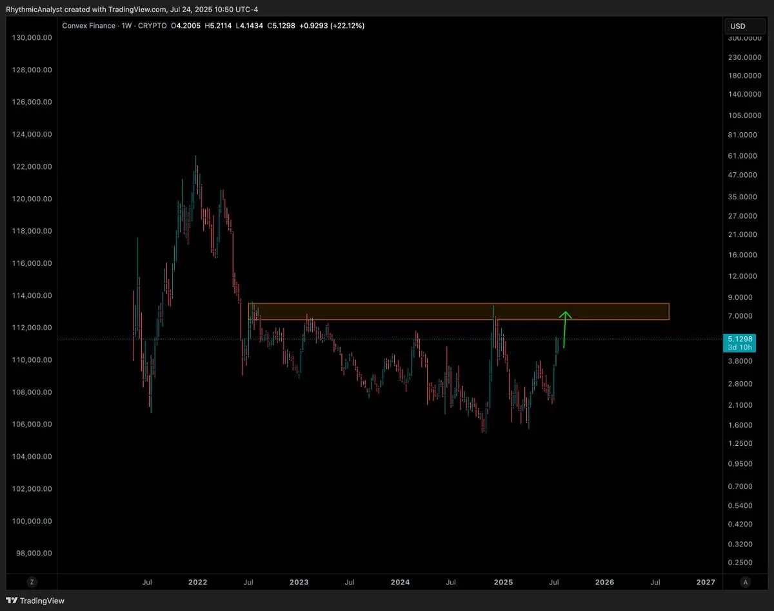Click the 122,000.00 left price scale label

32,166
